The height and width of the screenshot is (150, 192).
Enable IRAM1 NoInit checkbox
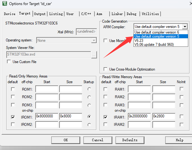point(182,116)
